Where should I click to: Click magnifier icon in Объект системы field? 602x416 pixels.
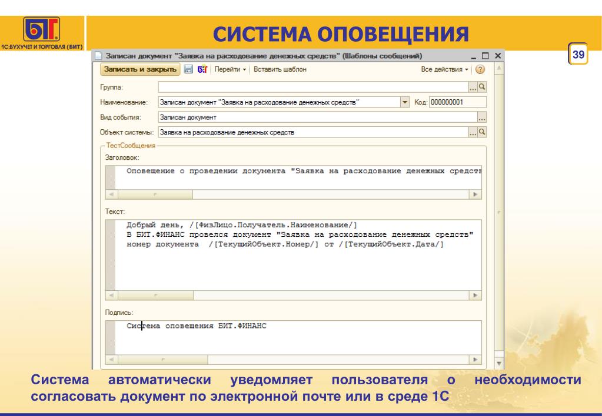(x=482, y=132)
